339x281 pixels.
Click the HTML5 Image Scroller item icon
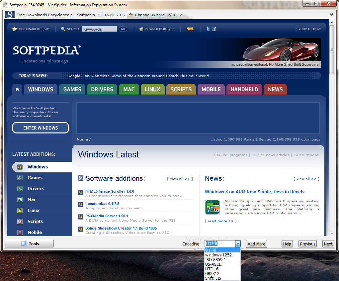tap(81, 192)
